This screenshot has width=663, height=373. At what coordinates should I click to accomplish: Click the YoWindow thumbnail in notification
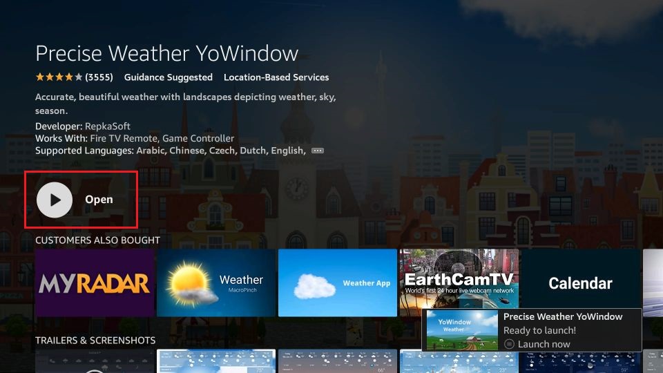(462, 330)
